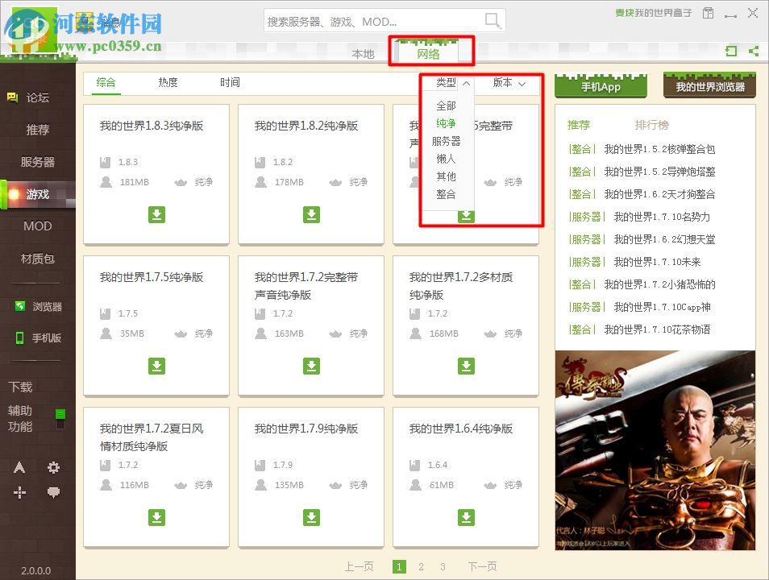Image resolution: width=769 pixels, height=580 pixels.
Task: Toggle the switch beside 辅助功能
Action: (x=60, y=413)
